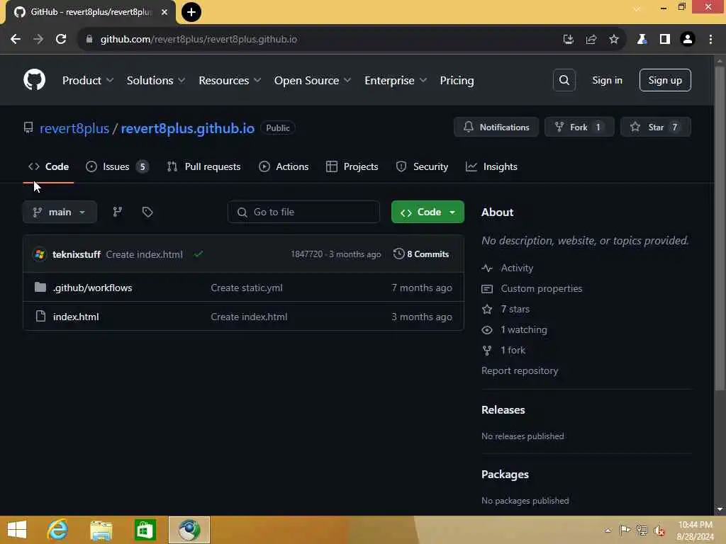
Task: Open the Chrome labs flask icon
Action: pyautogui.click(x=642, y=40)
